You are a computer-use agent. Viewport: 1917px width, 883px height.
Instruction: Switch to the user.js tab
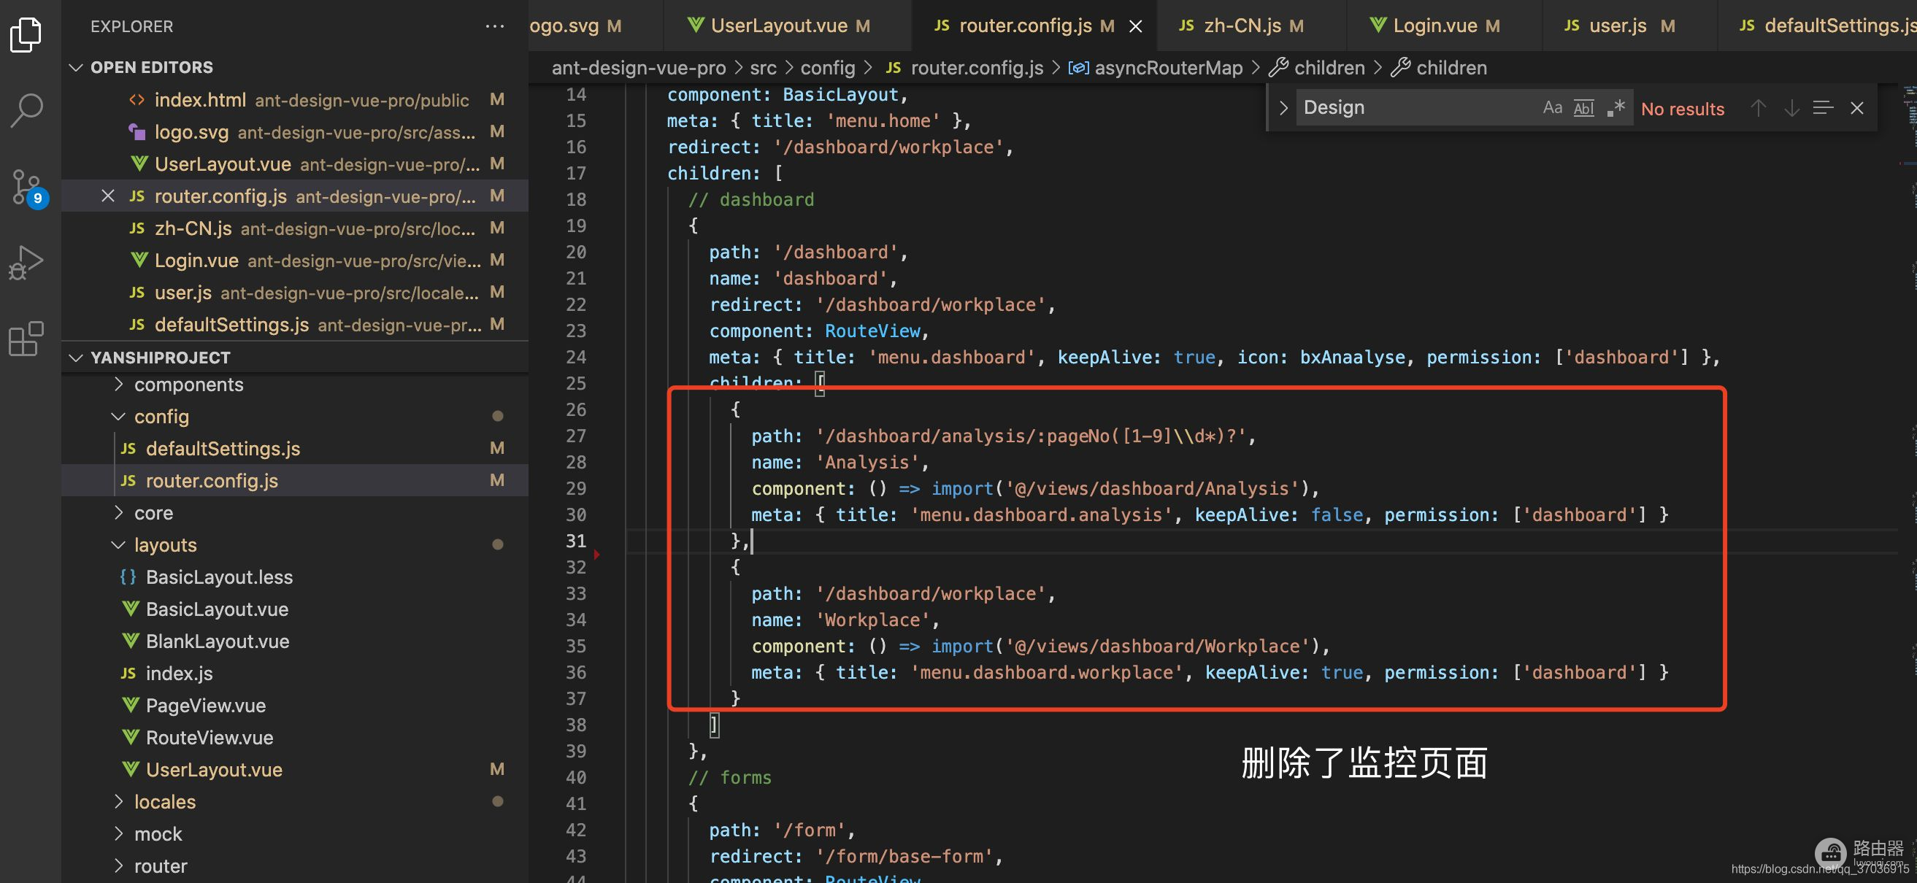pos(1629,26)
